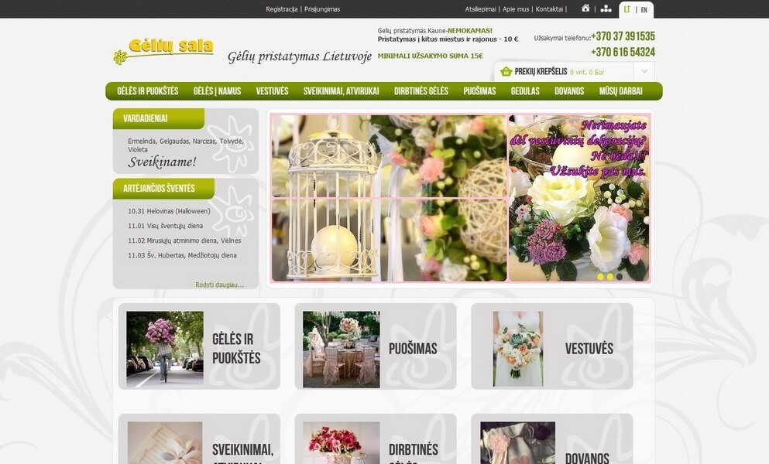
Task: Click phone number +370 616 54324
Action: [x=623, y=52]
